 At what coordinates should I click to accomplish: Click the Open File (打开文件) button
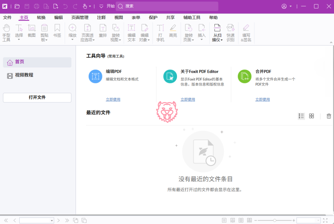[x=37, y=97]
